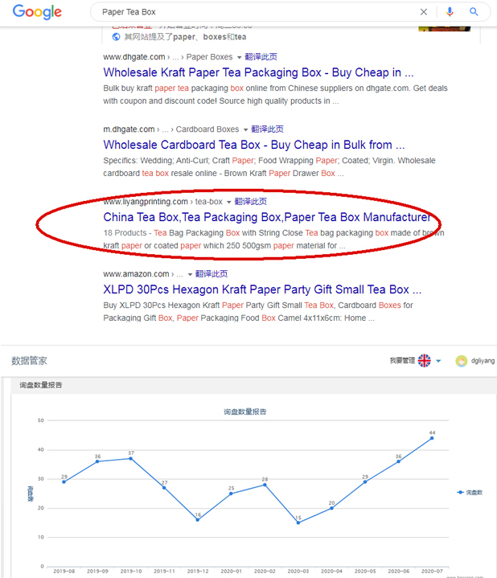
Task: Click the UK flag language icon
Action: pyautogui.click(x=424, y=361)
